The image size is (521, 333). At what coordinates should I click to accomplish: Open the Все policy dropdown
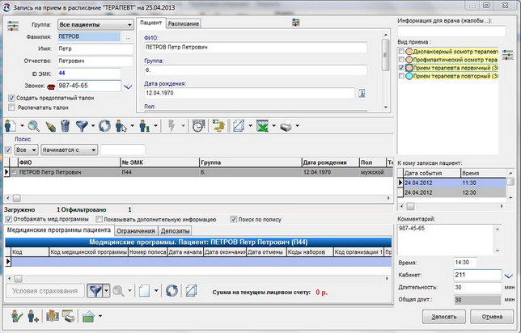[27, 150]
